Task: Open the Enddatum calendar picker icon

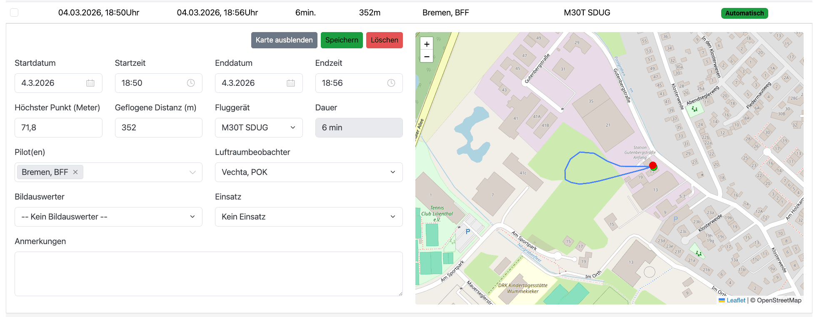Action: [290, 83]
